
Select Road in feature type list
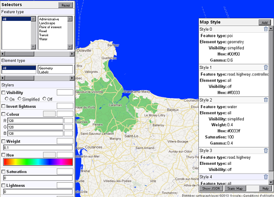43,31
